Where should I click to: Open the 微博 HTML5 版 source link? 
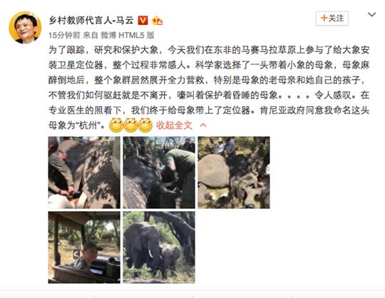(127, 36)
